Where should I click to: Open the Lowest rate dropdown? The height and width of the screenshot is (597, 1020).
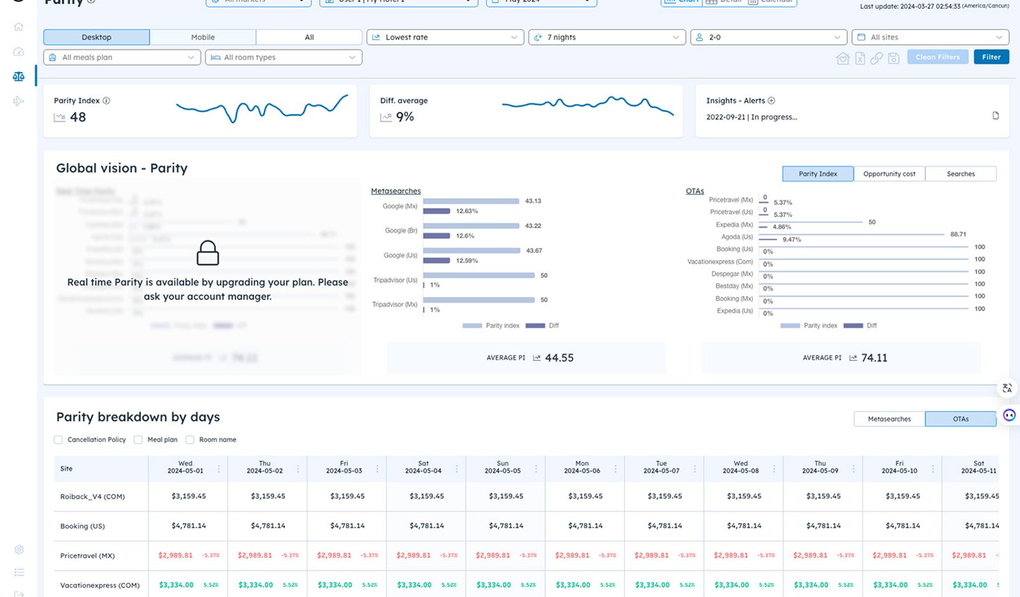[445, 37]
